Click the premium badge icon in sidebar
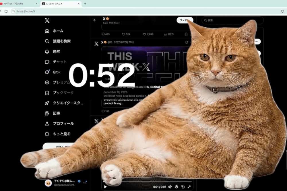The width and height of the screenshot is (287, 191). point(47,82)
